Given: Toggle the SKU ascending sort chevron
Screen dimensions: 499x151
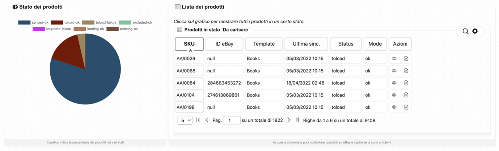Looking at the screenshot, I should (190, 51).
